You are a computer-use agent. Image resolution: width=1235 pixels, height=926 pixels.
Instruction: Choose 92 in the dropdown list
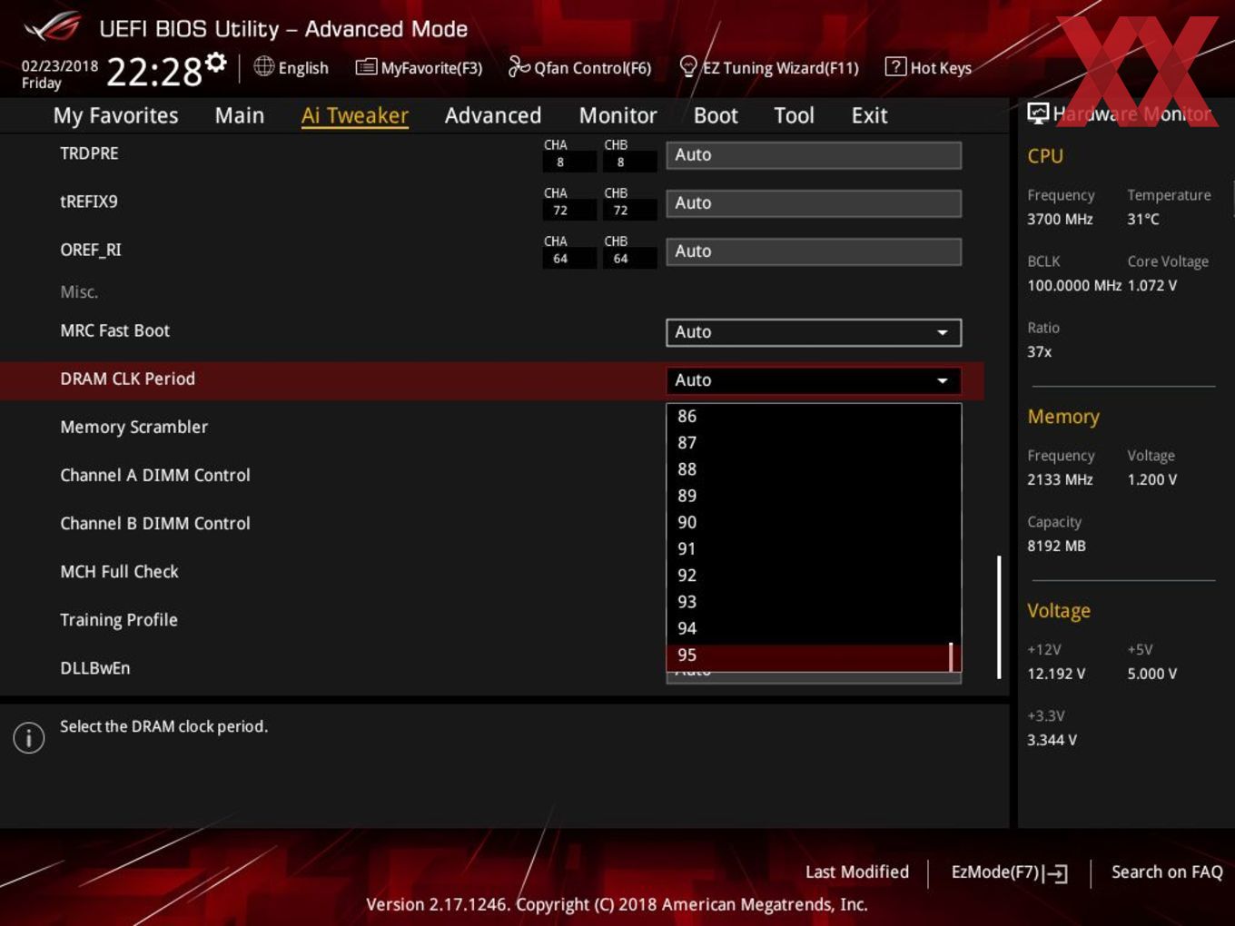click(814, 576)
